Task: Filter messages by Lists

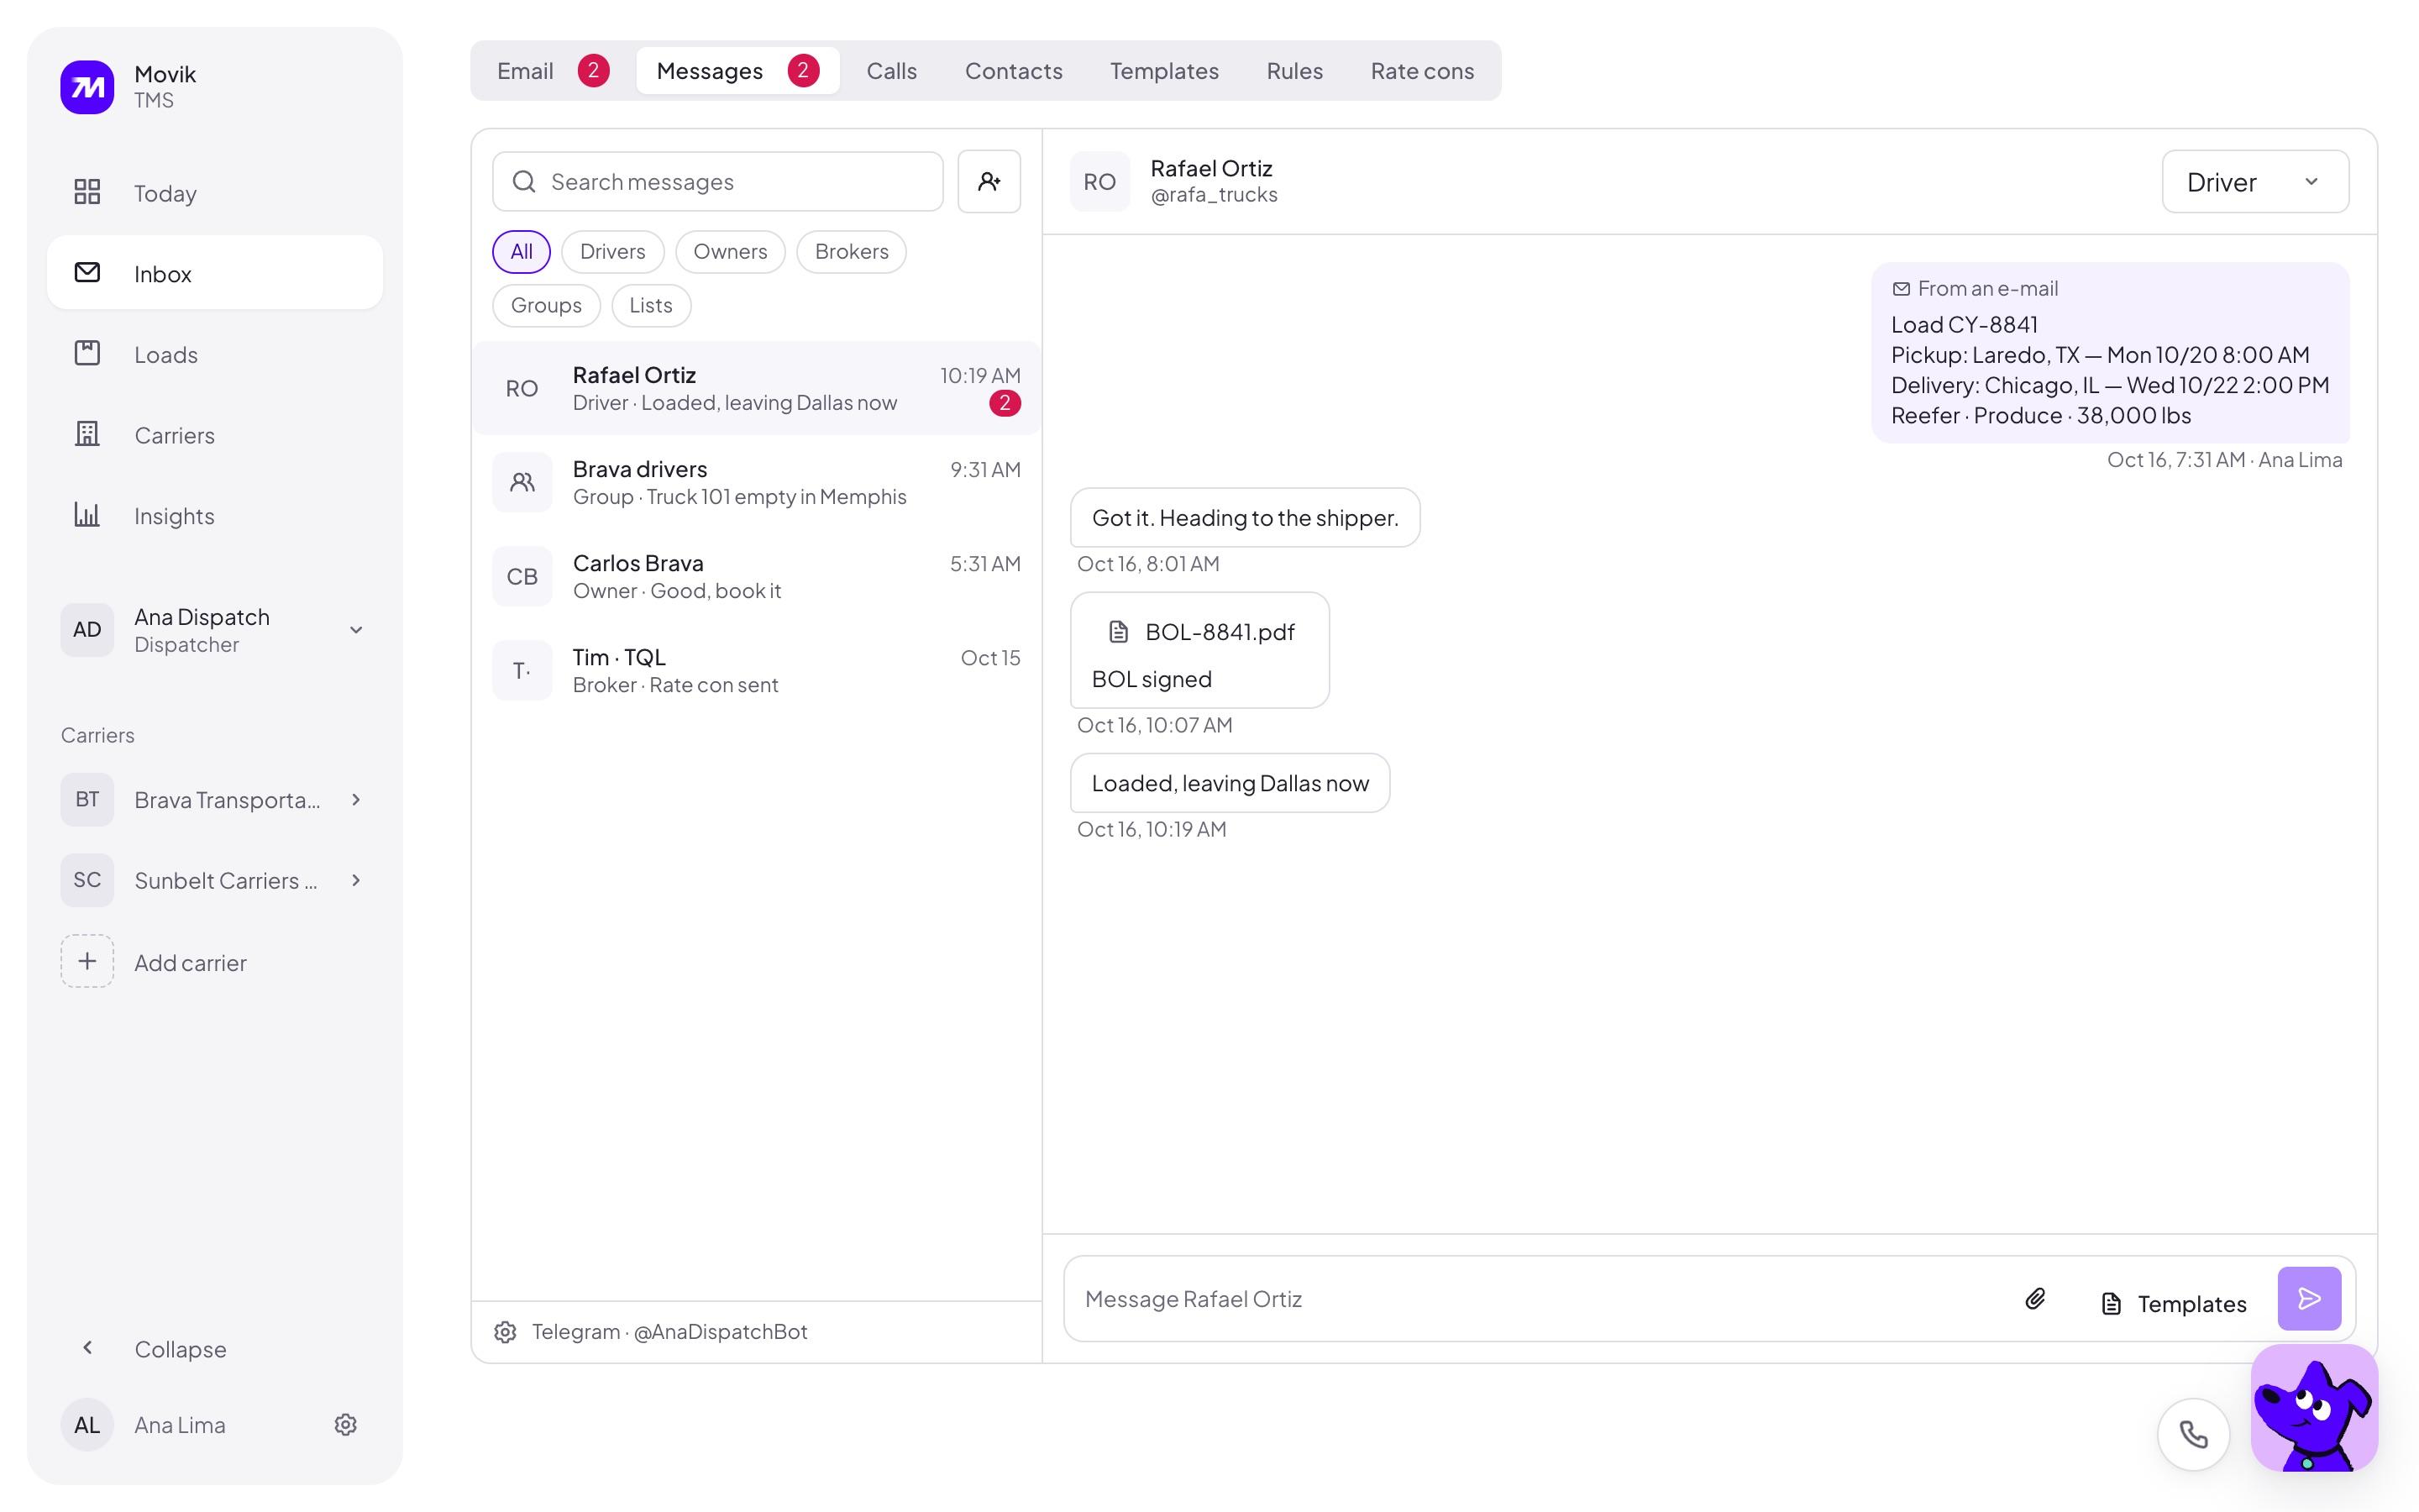Action: point(651,306)
